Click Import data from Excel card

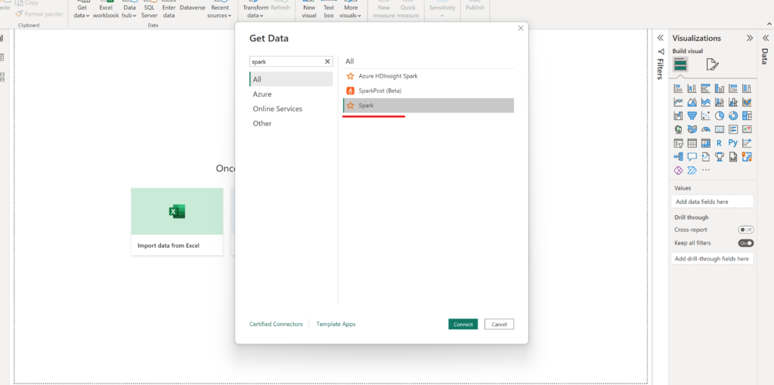coord(177,221)
